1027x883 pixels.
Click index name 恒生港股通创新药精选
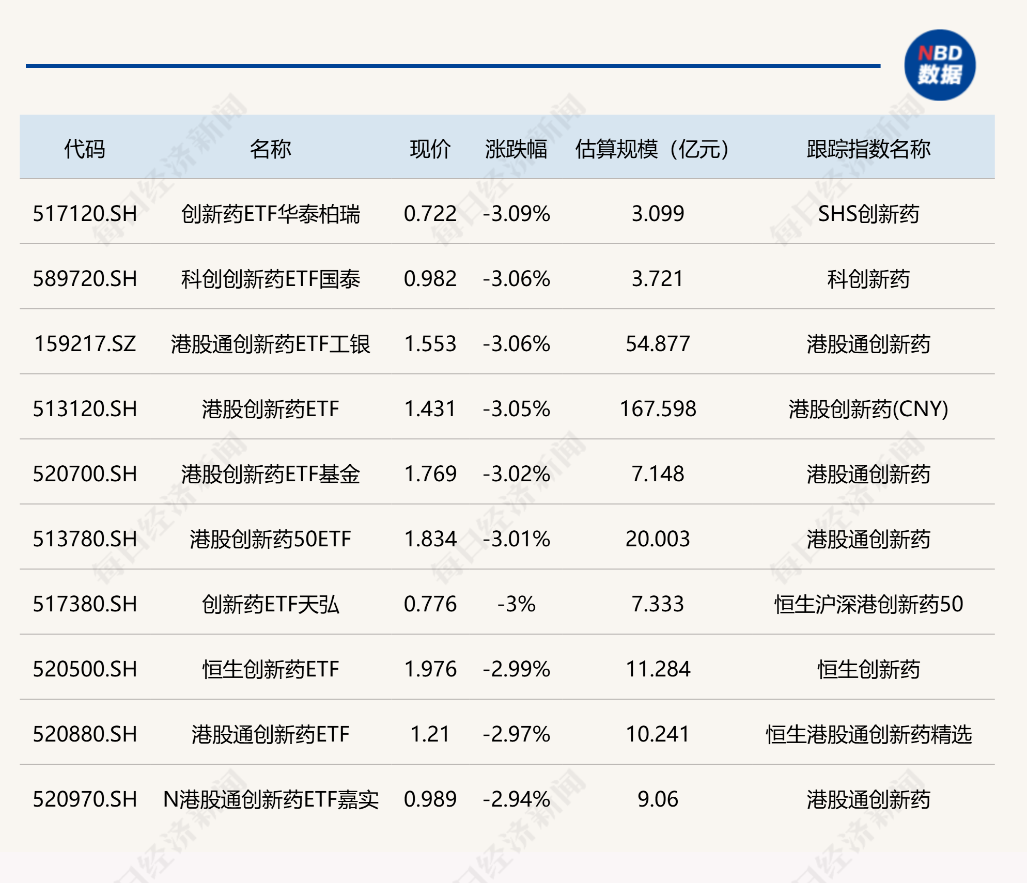[868, 734]
